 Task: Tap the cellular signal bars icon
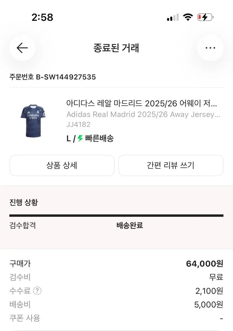pyautogui.click(x=173, y=18)
